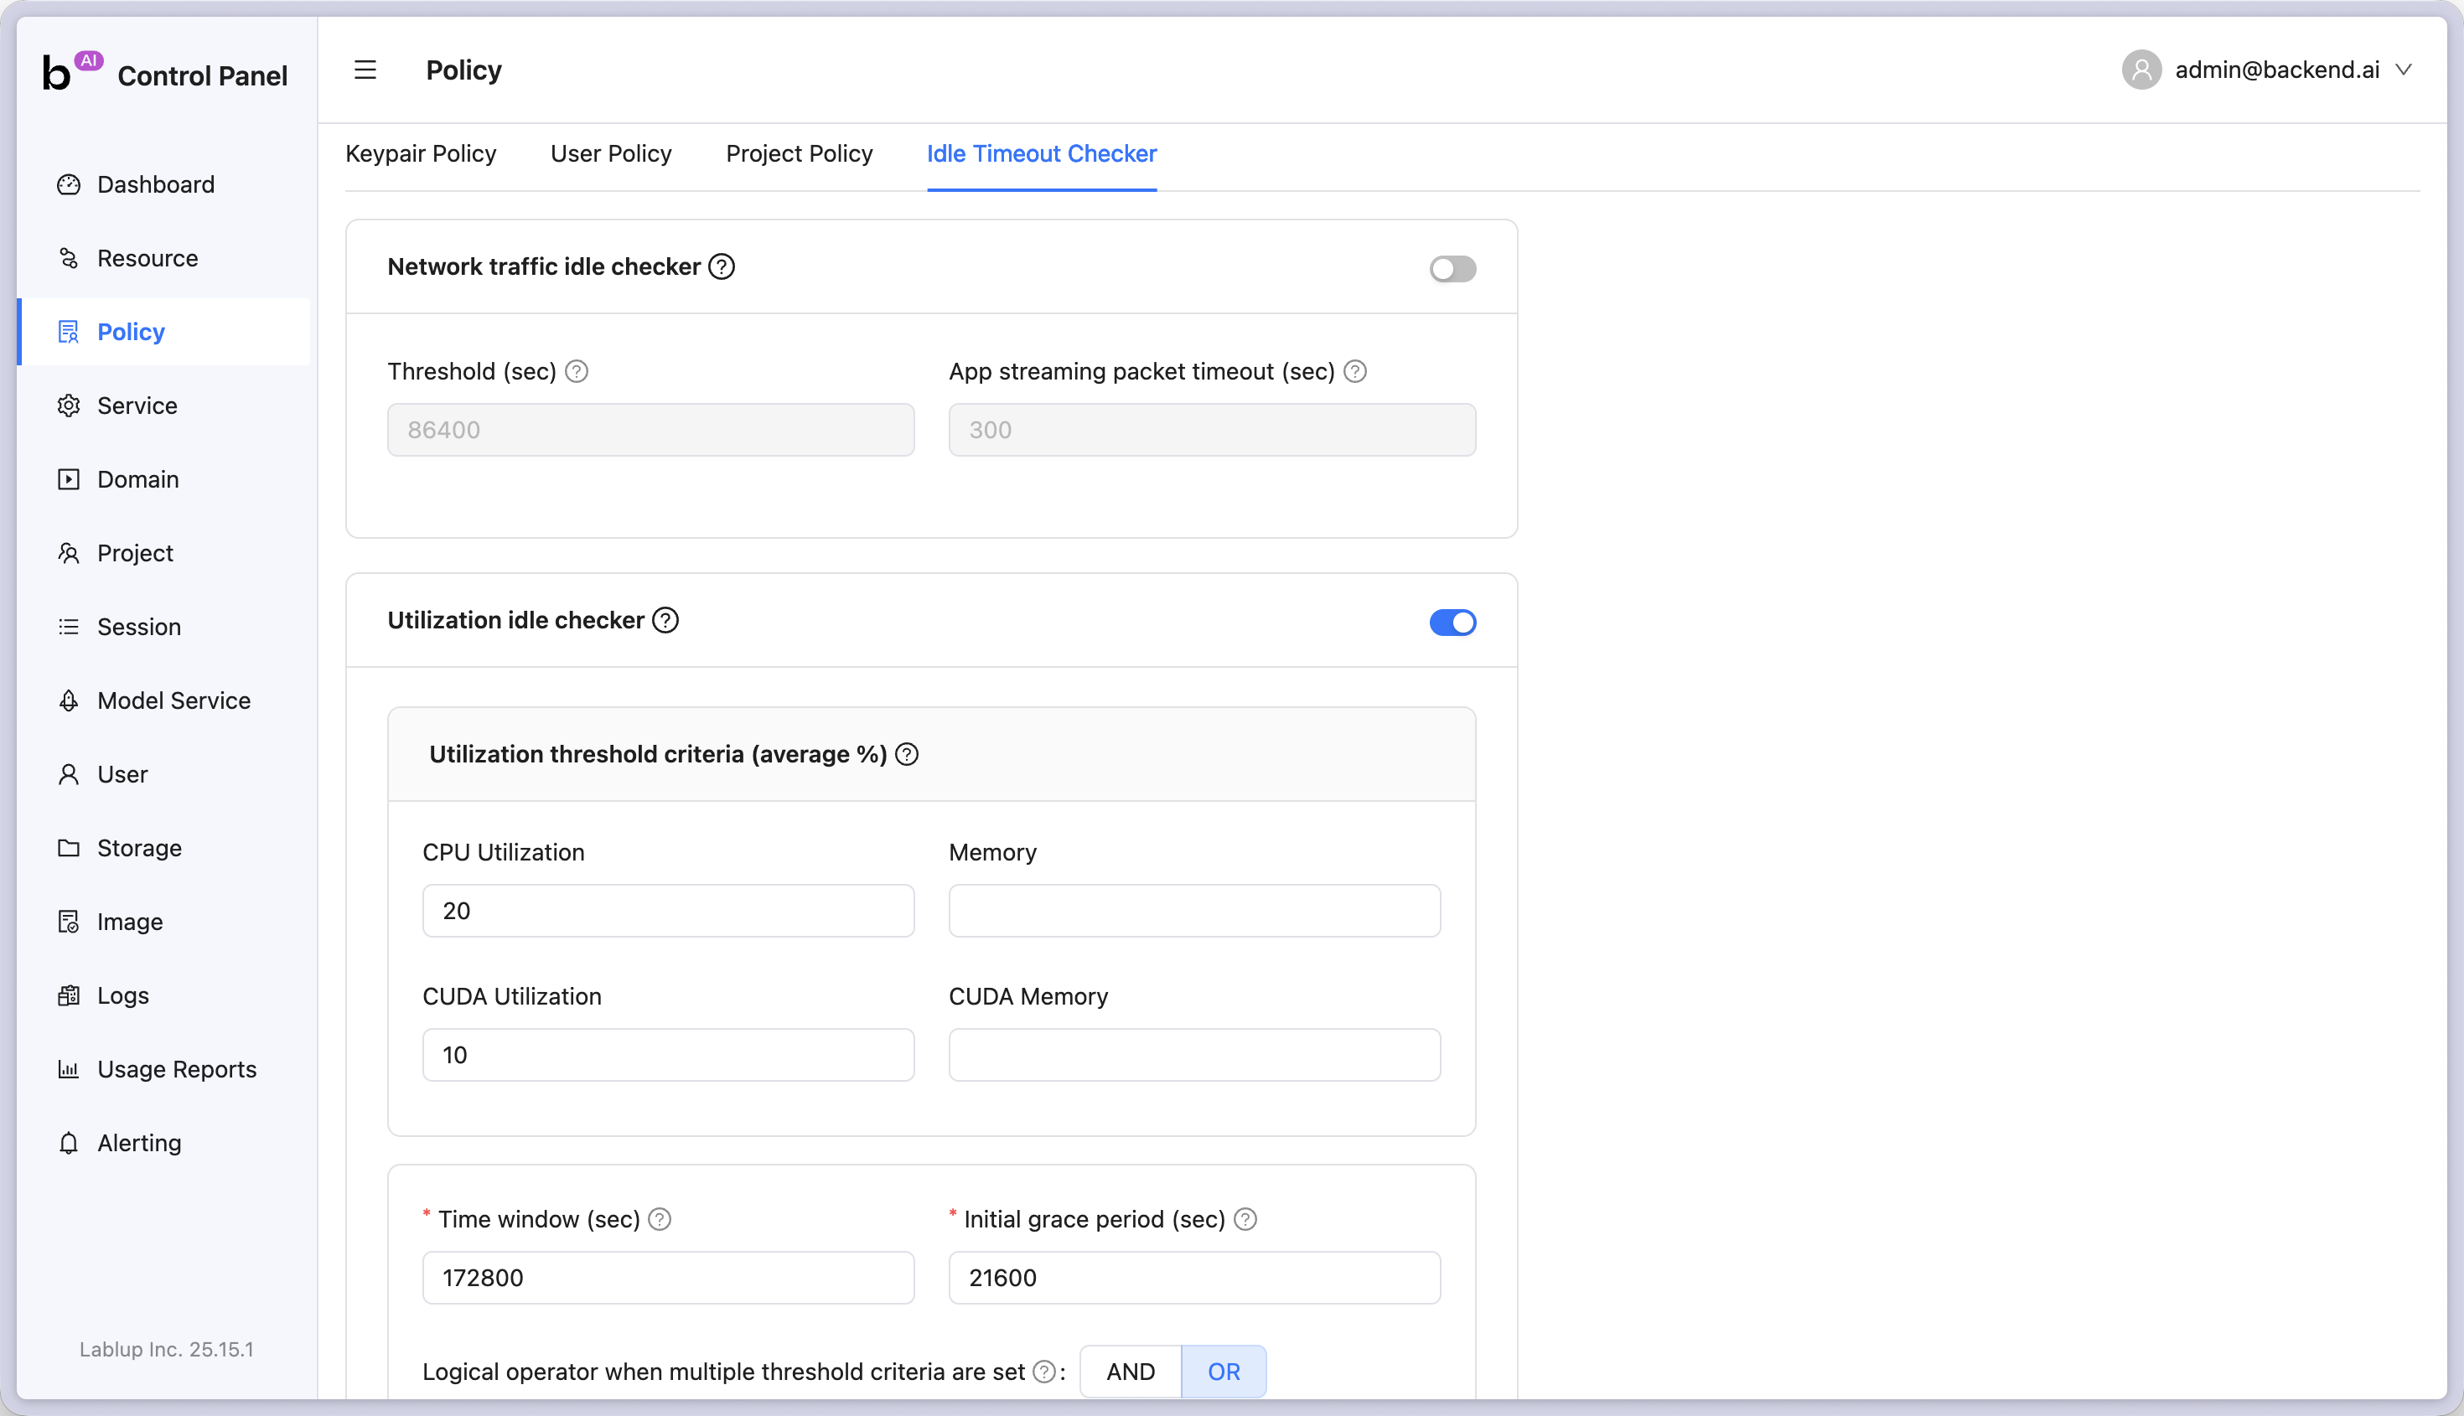Click the CPU Utilization input field
Image resolution: width=2464 pixels, height=1416 pixels.
668,910
